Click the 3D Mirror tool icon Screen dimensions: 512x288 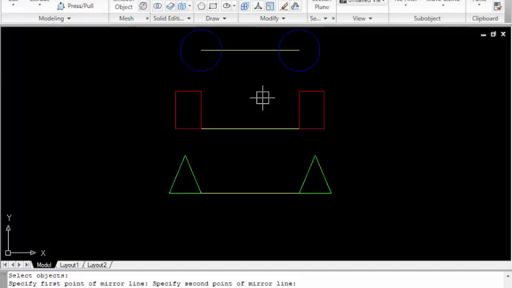pyautogui.click(x=270, y=6)
